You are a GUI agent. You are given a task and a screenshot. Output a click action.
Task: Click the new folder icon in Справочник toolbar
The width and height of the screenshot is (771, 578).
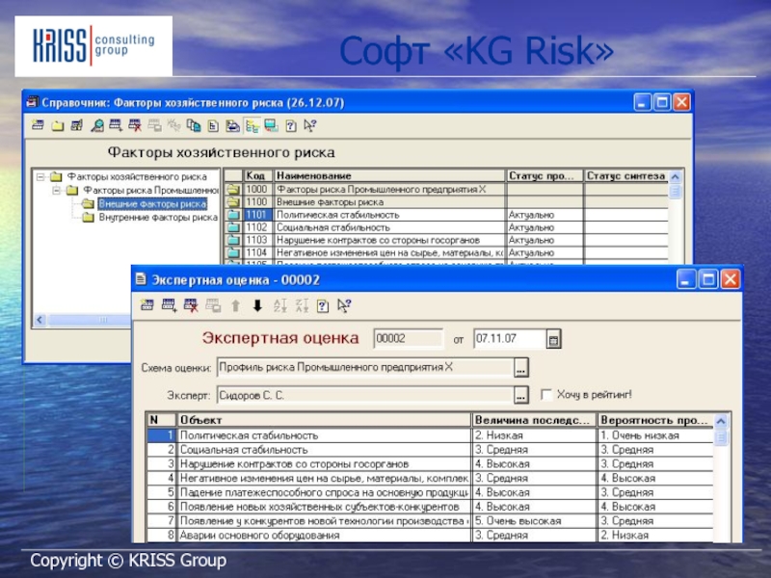coord(58,126)
